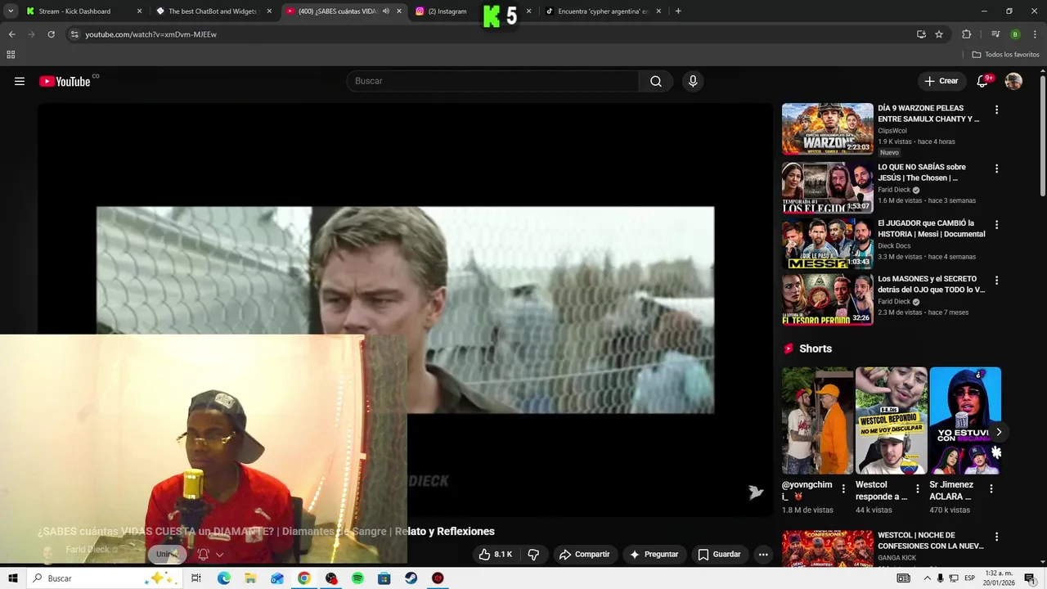The height and width of the screenshot is (589, 1047).
Task: Open the tab search dropdown arrow
Action: 11,11
